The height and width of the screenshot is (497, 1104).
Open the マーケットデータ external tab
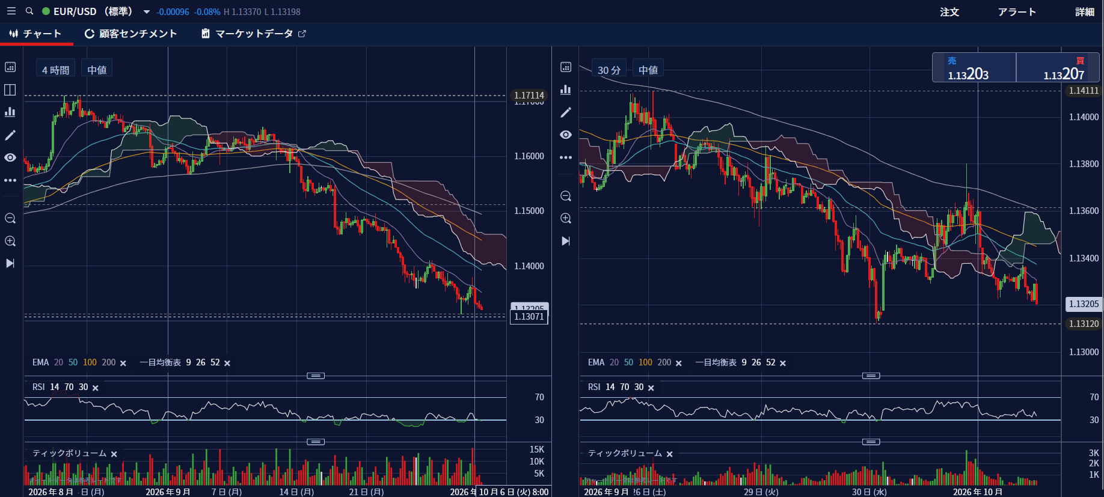(x=254, y=34)
